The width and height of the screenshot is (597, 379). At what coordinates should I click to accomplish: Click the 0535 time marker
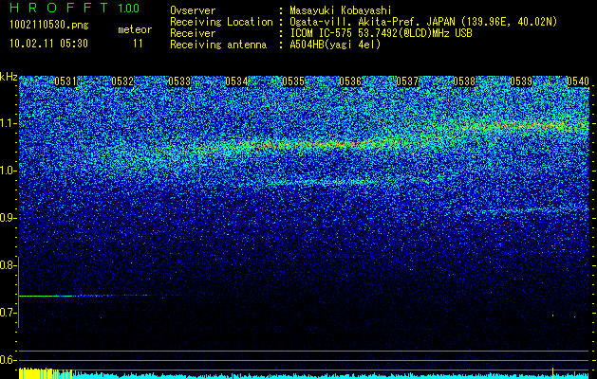[293, 81]
